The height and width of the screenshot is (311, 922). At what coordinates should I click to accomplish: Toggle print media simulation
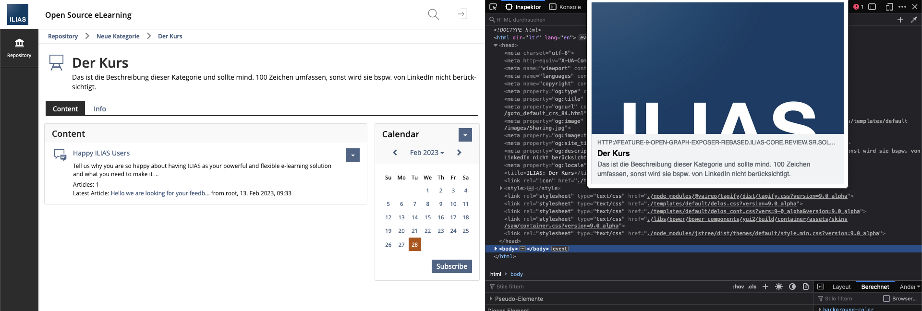coord(806,287)
